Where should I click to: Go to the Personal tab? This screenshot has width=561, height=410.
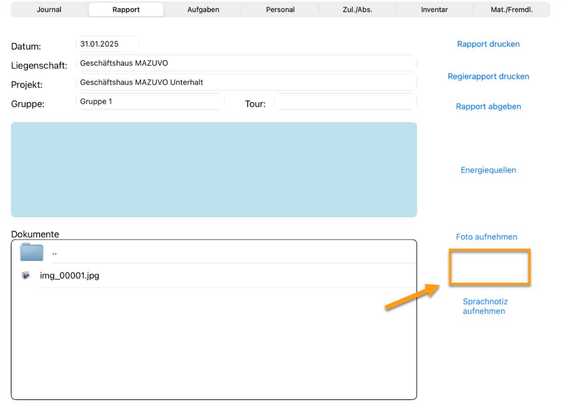tap(280, 9)
